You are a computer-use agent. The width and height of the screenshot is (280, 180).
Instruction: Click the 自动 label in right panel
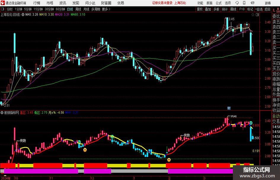pyautogui.click(x=276, y=116)
